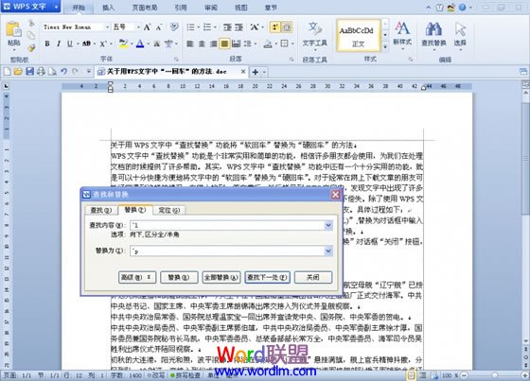Click the shading paint bucket icon
The image size is (530, 381).
[x=268, y=43]
